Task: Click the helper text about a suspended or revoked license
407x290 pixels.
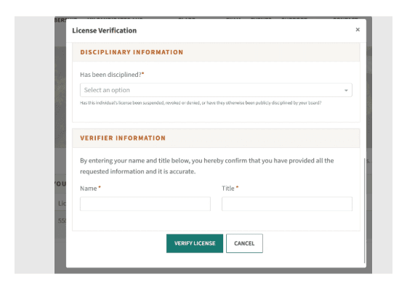Action: (201, 103)
